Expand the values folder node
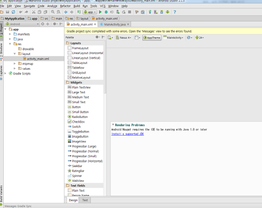This screenshot has width=262, height=208. pos(15,69)
